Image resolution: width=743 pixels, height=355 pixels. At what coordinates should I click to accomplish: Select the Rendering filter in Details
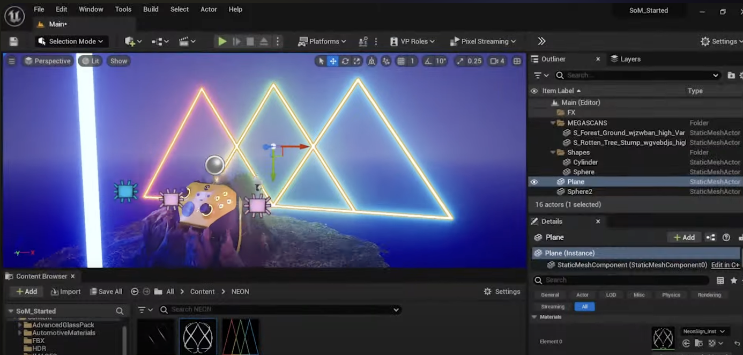tap(709, 295)
